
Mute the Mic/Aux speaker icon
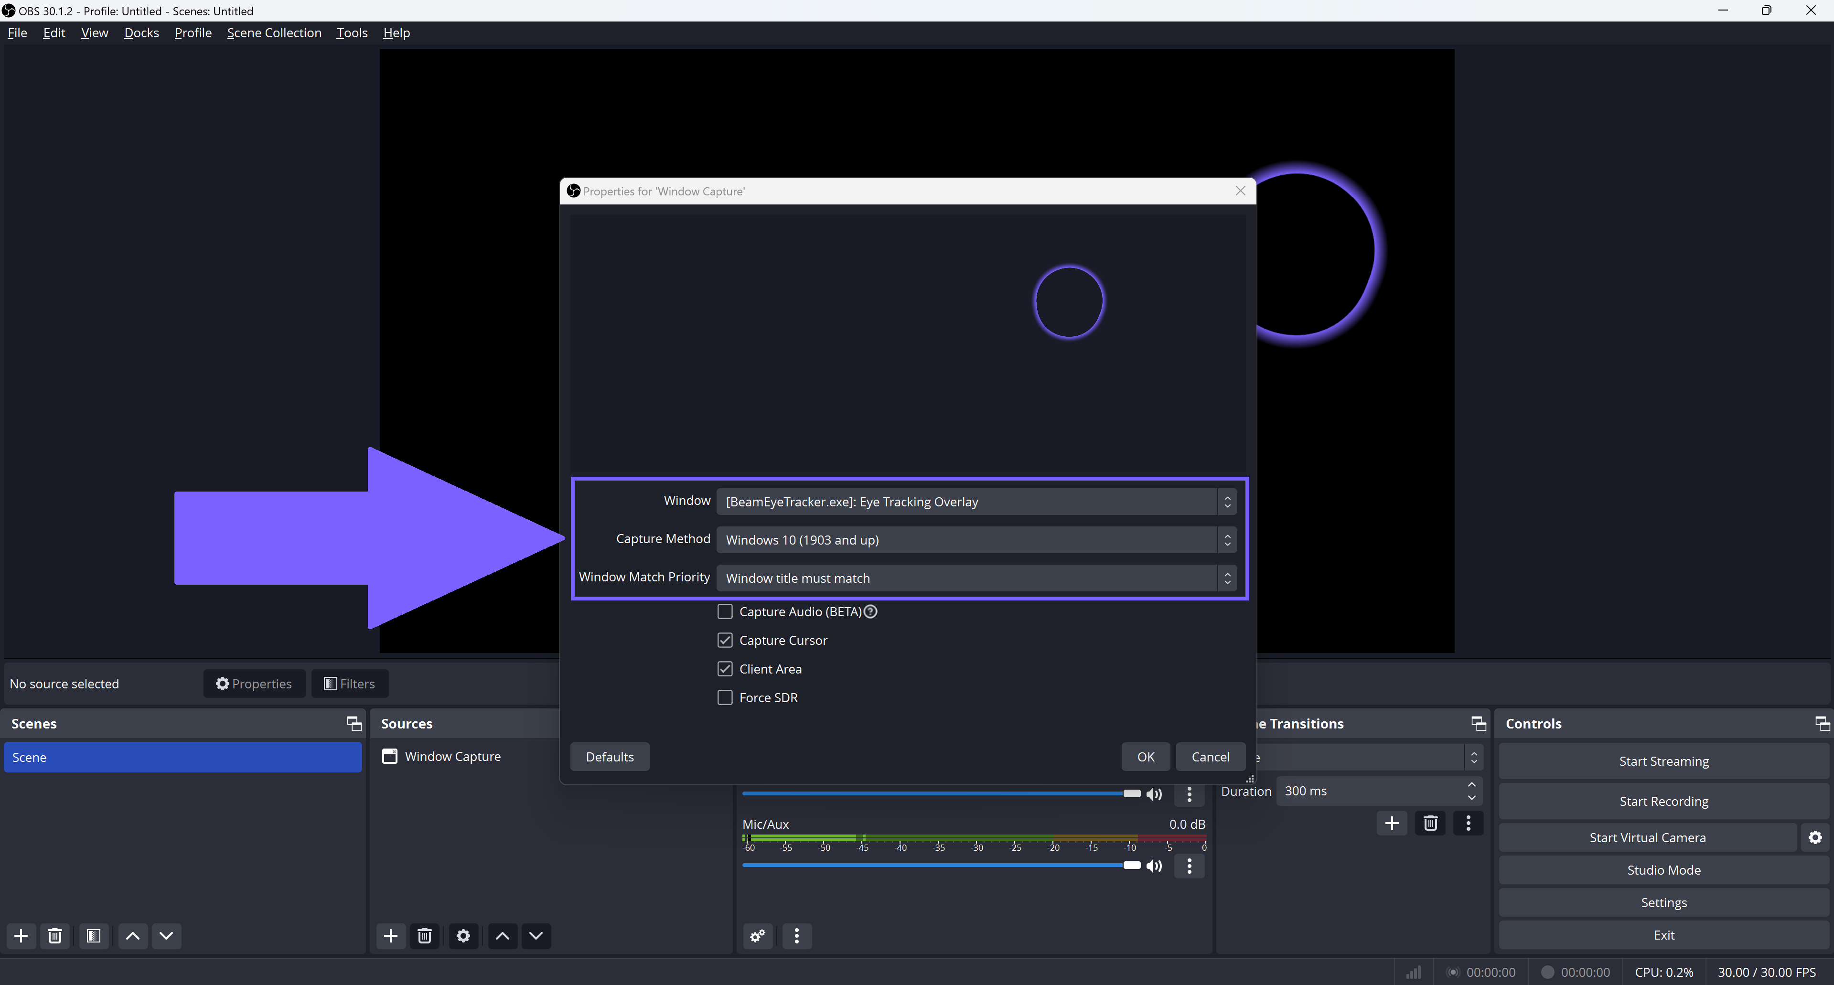(x=1154, y=866)
